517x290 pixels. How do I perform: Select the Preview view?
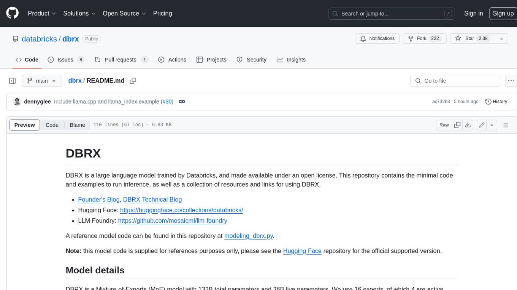[x=25, y=125]
